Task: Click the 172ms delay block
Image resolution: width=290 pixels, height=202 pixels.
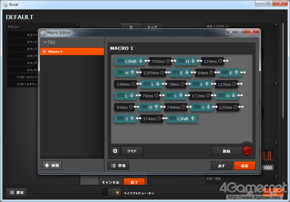Action: point(200,96)
